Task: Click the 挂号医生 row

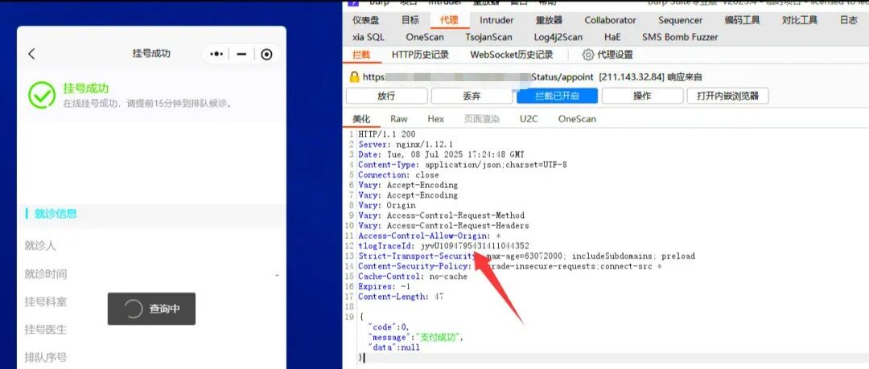Action: click(152, 330)
